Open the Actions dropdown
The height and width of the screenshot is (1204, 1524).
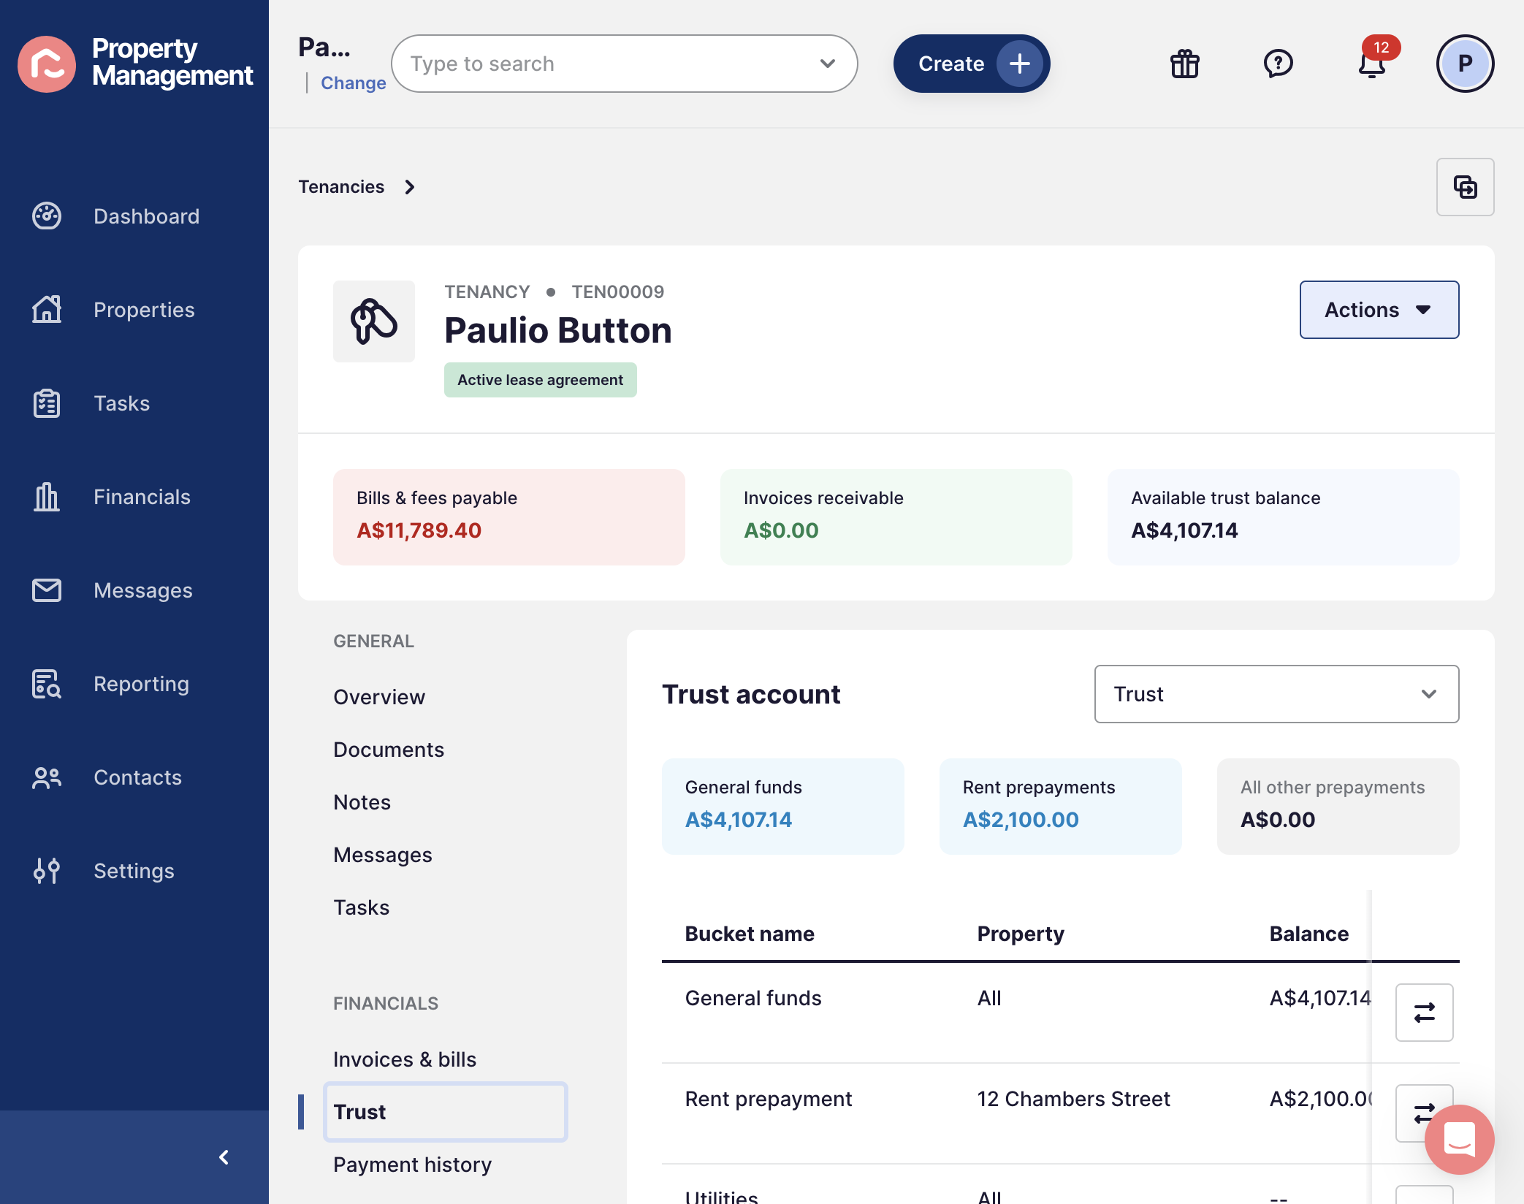pos(1379,310)
